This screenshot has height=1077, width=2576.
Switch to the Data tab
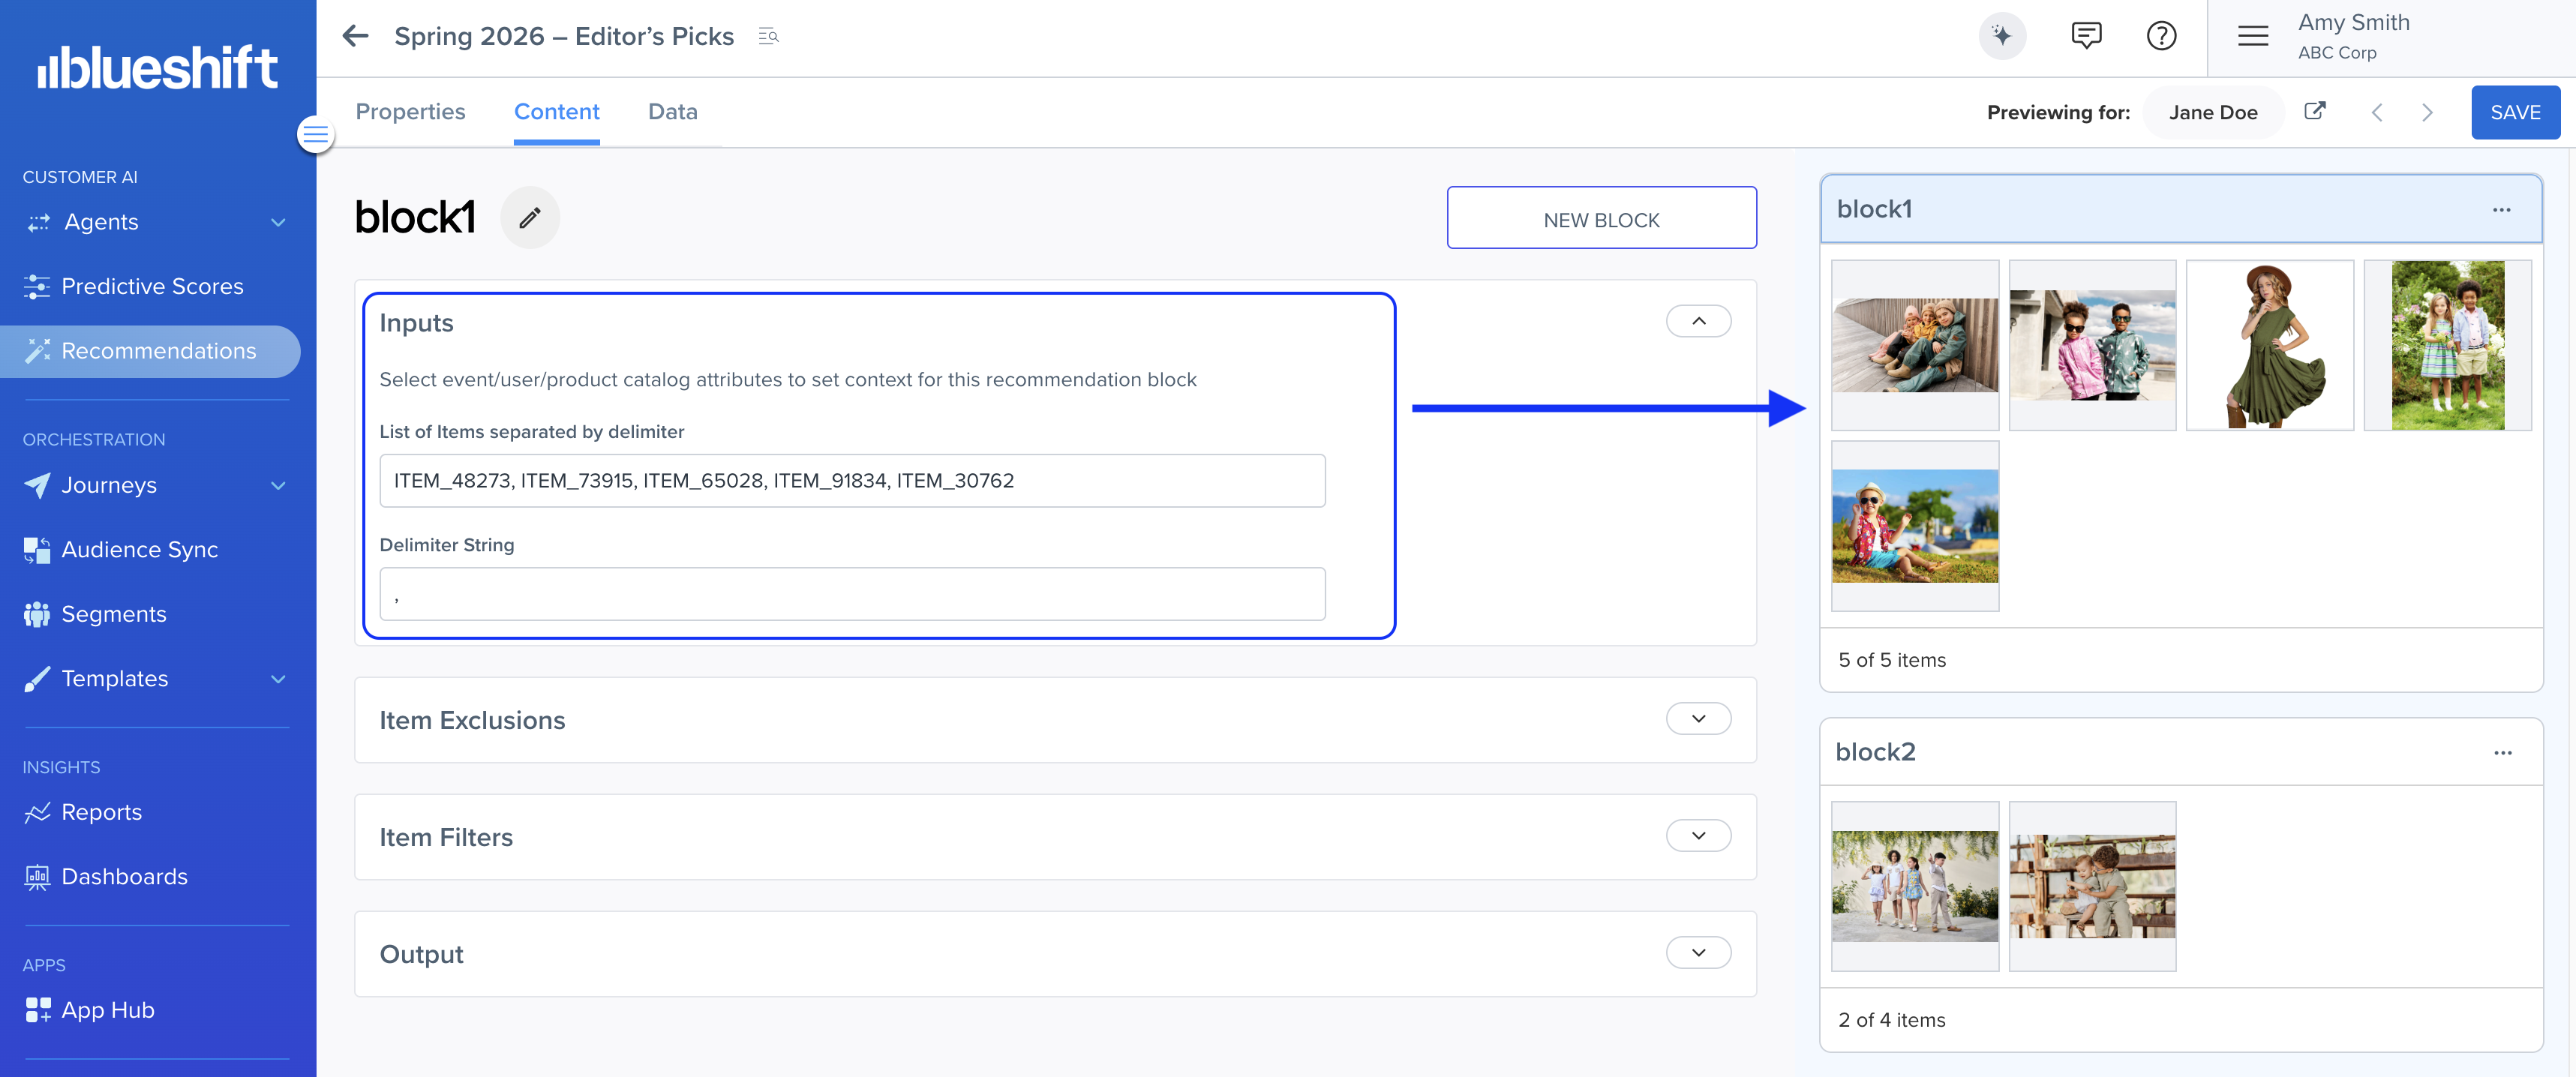[672, 112]
